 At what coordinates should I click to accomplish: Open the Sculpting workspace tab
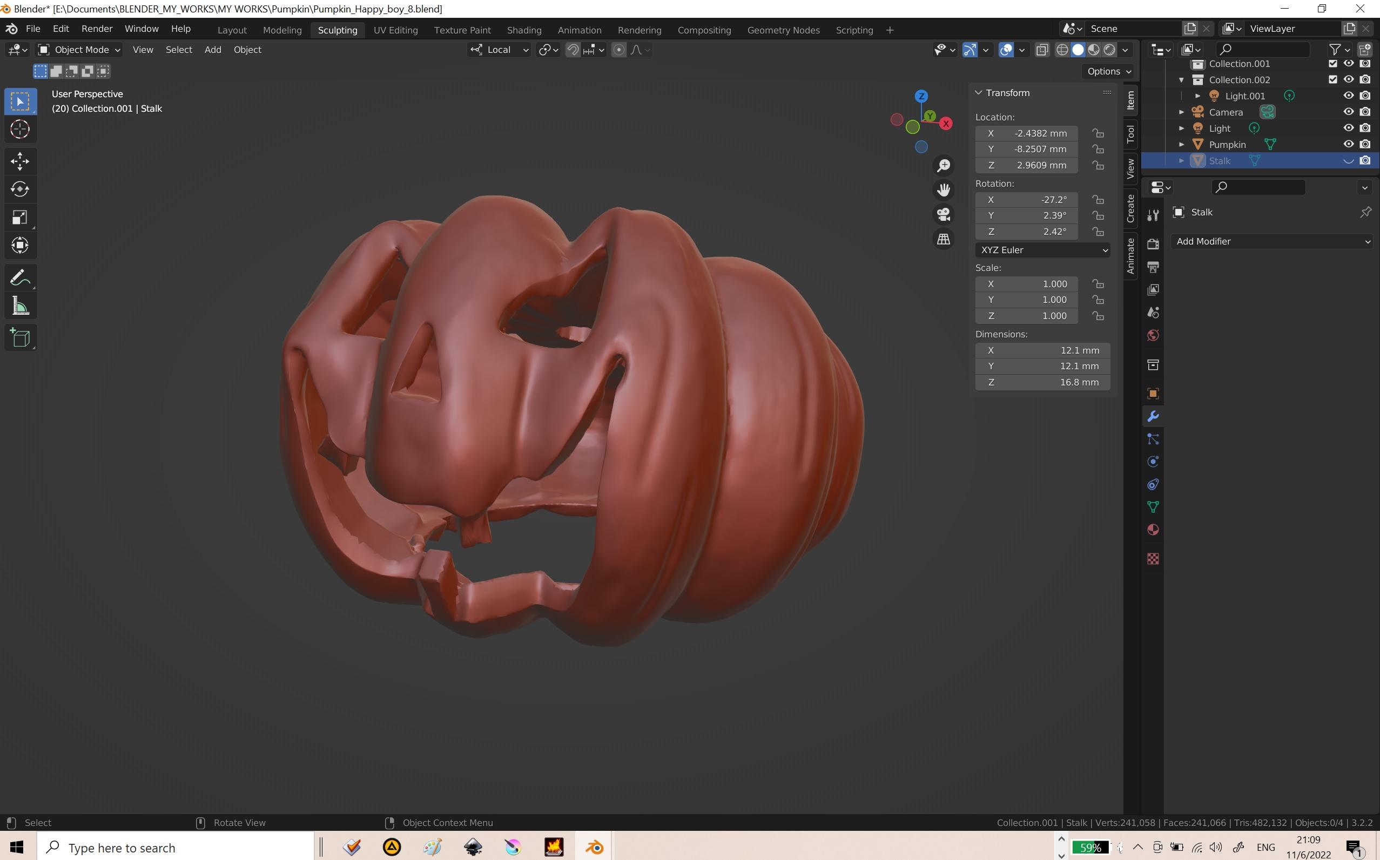click(337, 29)
